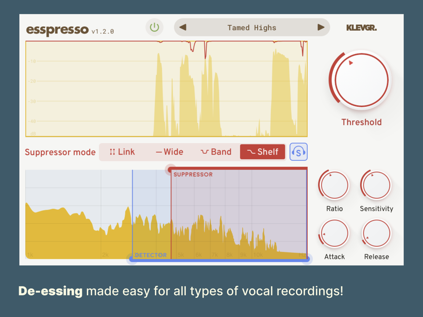Go to the next preset arrow
This screenshot has width=423, height=317.
click(x=321, y=27)
